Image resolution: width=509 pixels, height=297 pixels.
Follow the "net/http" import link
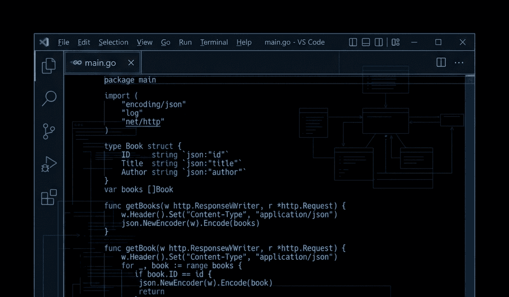click(143, 122)
